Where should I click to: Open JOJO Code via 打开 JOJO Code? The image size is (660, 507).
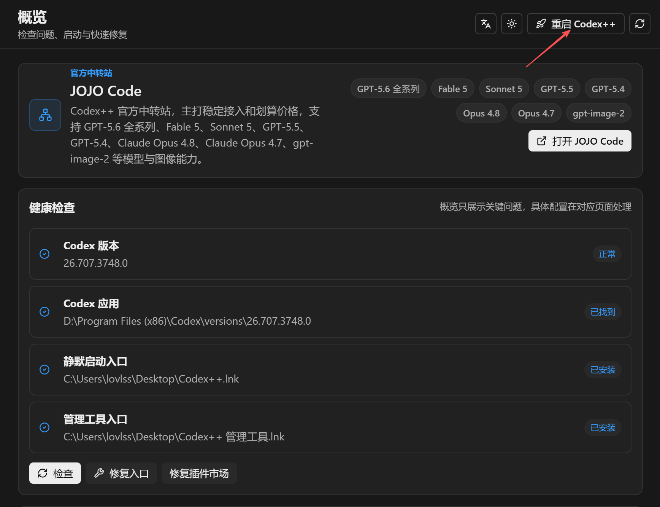click(x=580, y=141)
